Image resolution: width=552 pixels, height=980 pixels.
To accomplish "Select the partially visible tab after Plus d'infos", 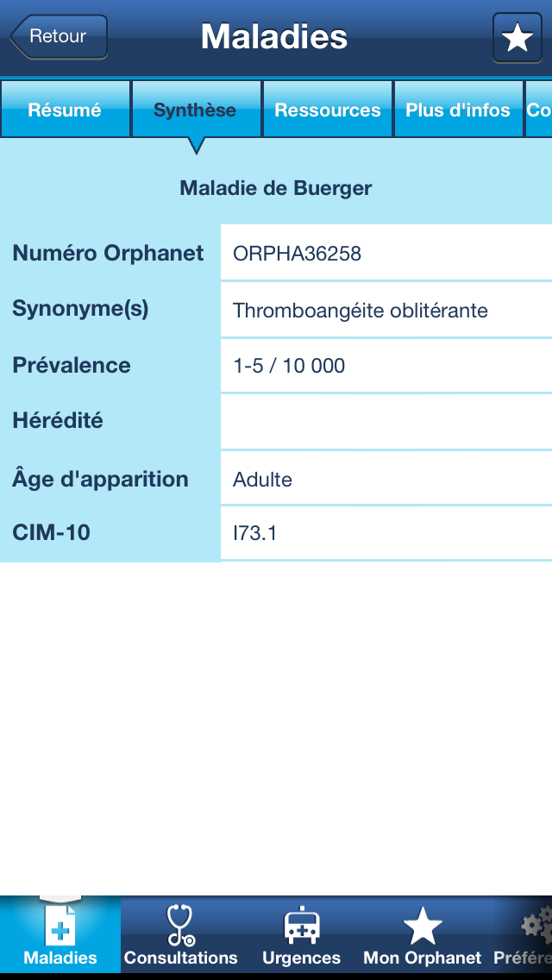I will coord(539,110).
